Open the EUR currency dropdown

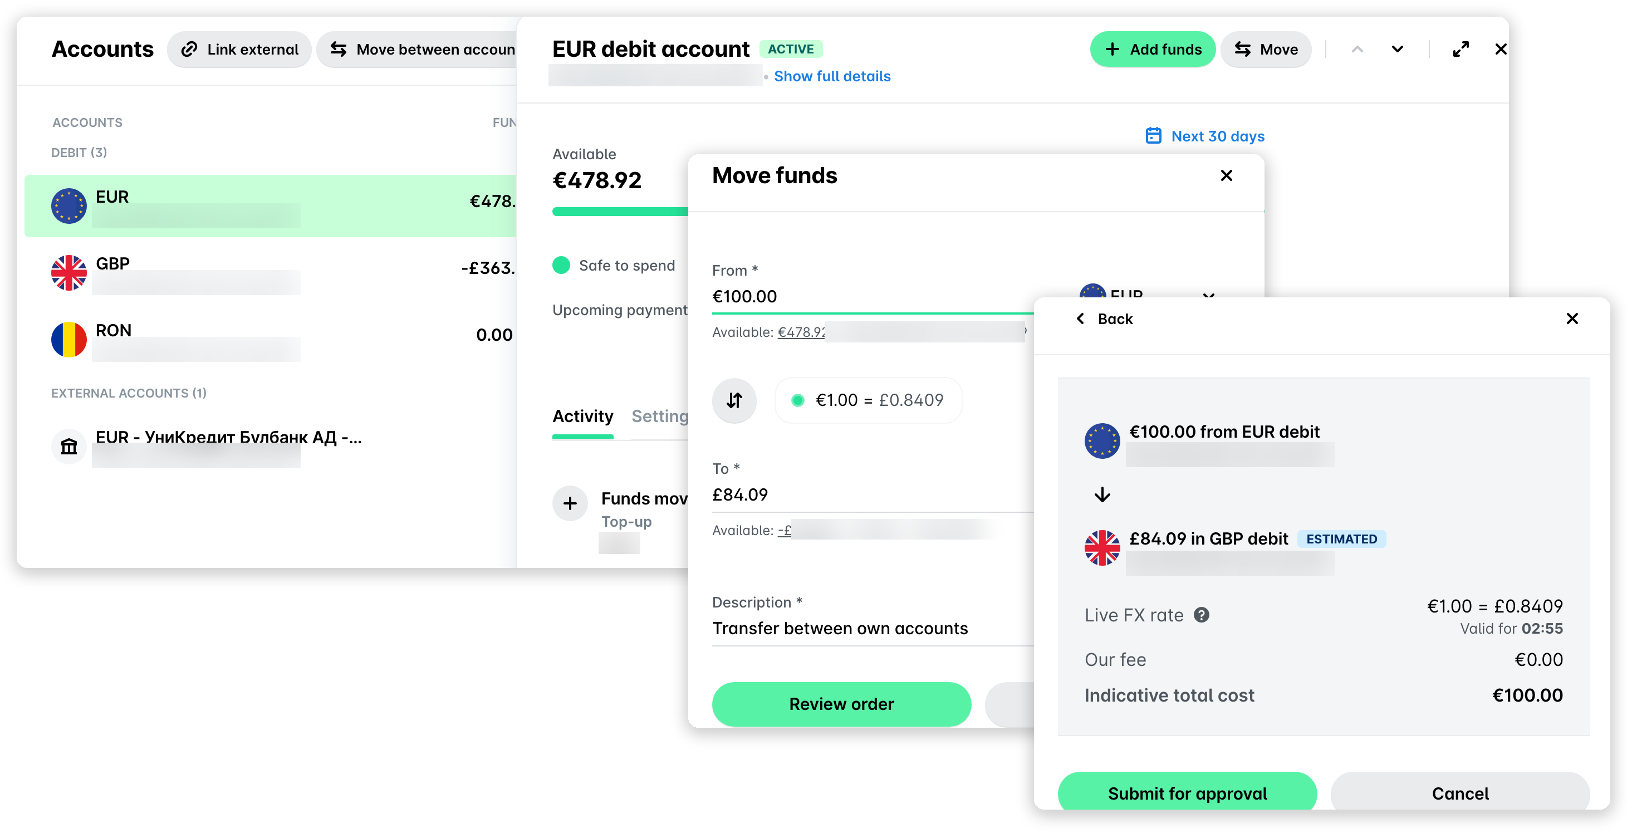click(x=1147, y=291)
